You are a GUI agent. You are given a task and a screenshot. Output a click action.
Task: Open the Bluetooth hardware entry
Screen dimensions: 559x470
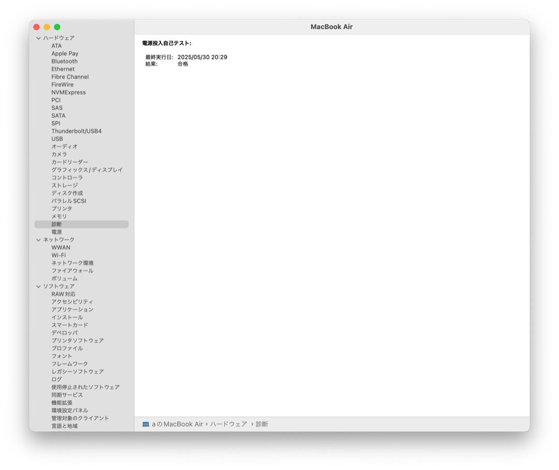(64, 61)
